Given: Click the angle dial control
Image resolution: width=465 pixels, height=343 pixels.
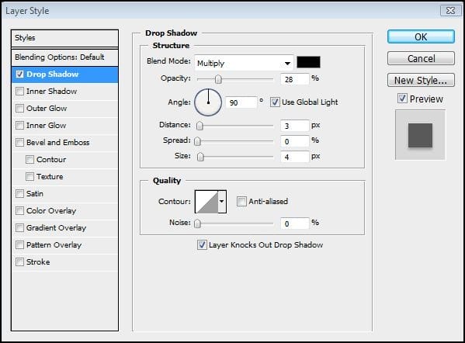Looking at the screenshot, I should click(208, 102).
